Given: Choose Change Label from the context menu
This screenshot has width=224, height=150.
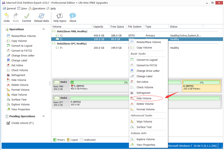Looking at the screenshot, I should (x=148, y=76).
